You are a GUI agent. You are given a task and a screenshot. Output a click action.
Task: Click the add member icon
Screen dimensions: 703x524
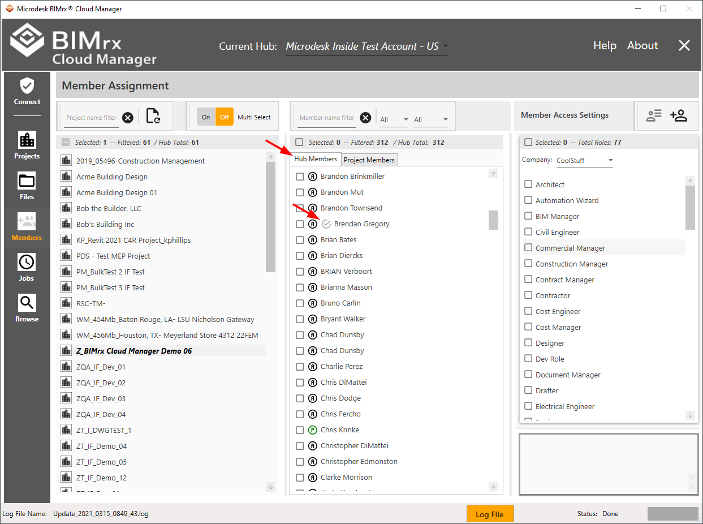(679, 115)
